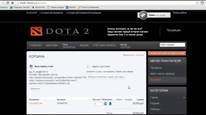This screenshot has width=206, height=115.
Task: Click Добавить/Изменить адрес доставки button
Action: [106, 77]
